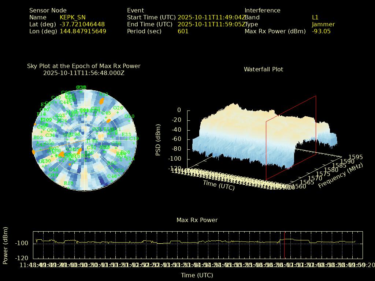Select the Jammer interference type value
Viewport: 375px width, 281px height.
coord(323,25)
